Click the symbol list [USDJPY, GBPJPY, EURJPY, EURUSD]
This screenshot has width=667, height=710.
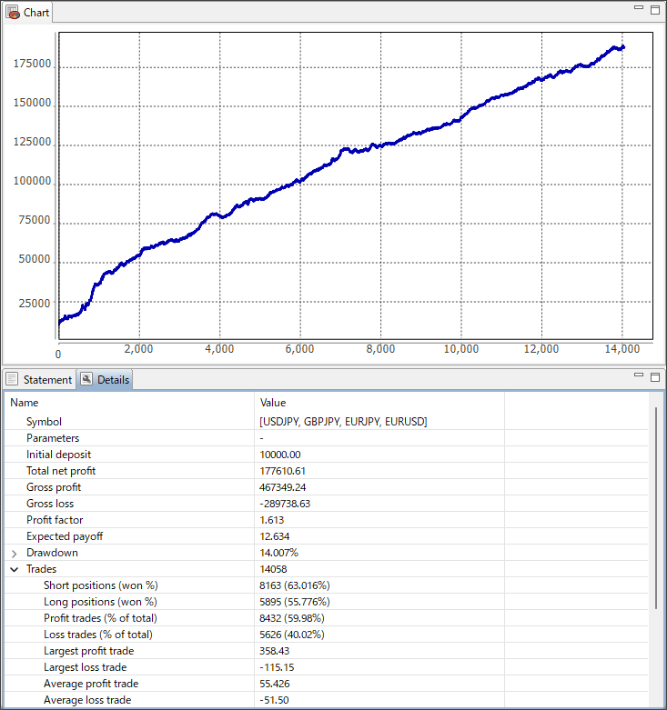point(343,422)
